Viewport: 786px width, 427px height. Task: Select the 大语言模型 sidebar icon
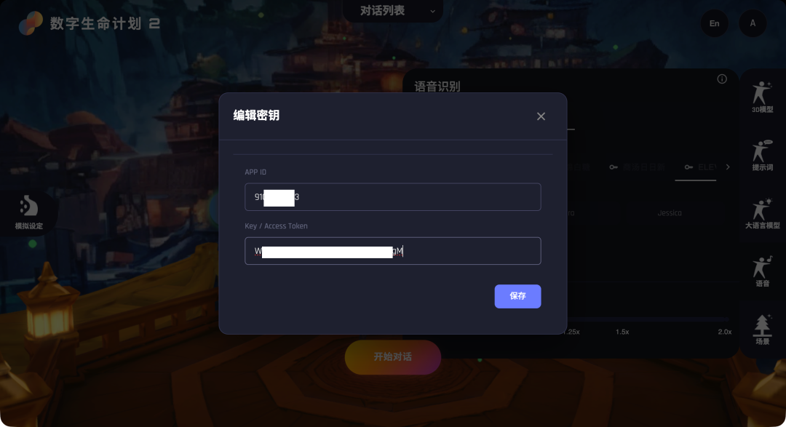pyautogui.click(x=762, y=213)
